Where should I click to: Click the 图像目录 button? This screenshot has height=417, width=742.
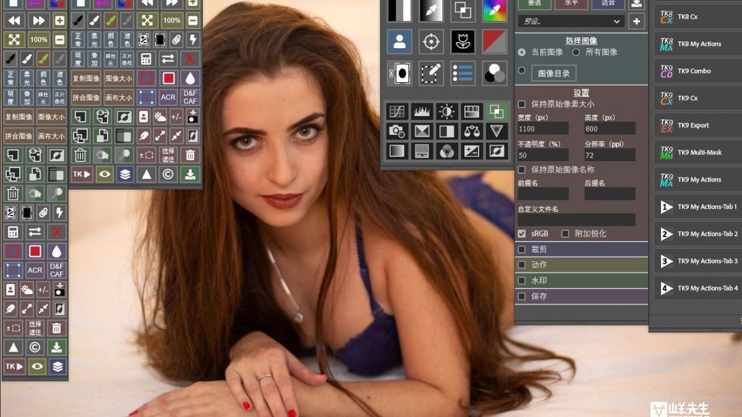pyautogui.click(x=553, y=73)
